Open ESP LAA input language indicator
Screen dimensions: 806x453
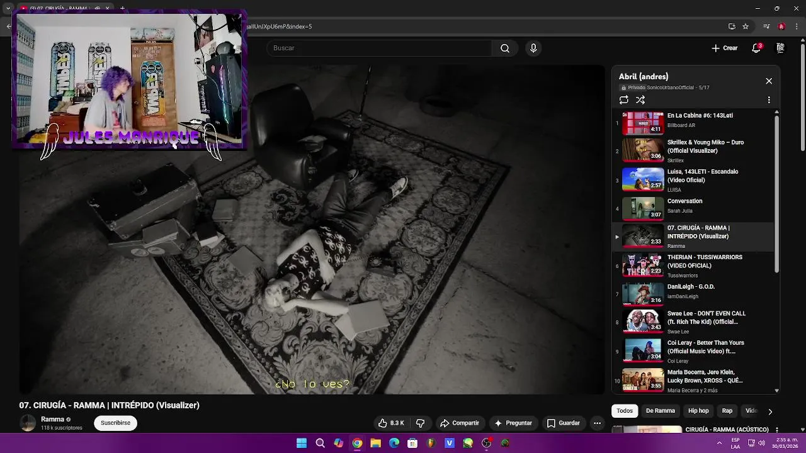pos(735,443)
